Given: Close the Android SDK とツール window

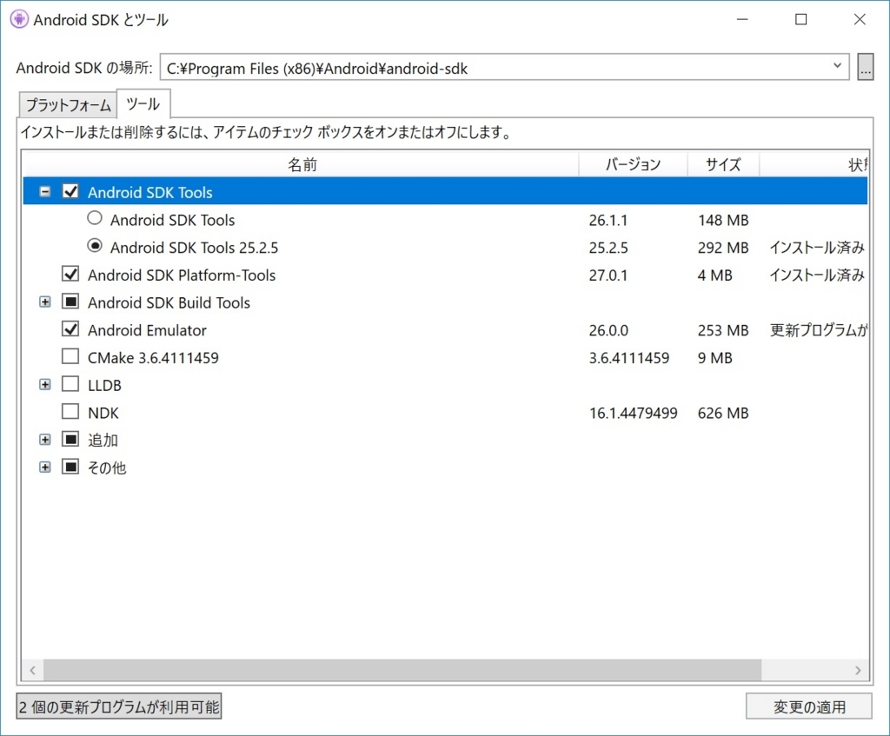Looking at the screenshot, I should click(860, 19).
